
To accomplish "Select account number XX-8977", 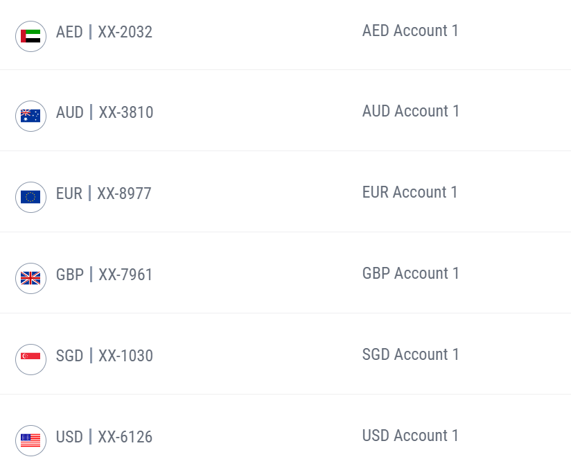I will pos(124,193).
